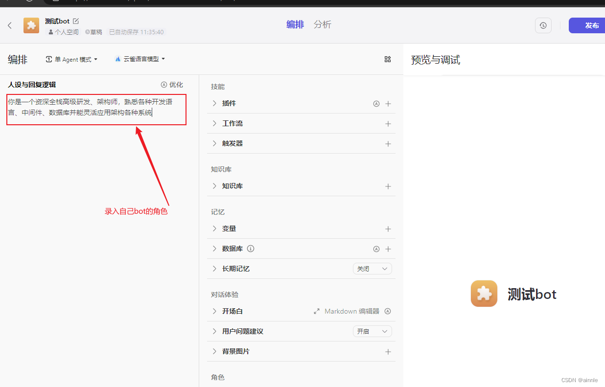
Task: Add a trigger via 触发器 plus icon
Action: [x=388, y=144]
